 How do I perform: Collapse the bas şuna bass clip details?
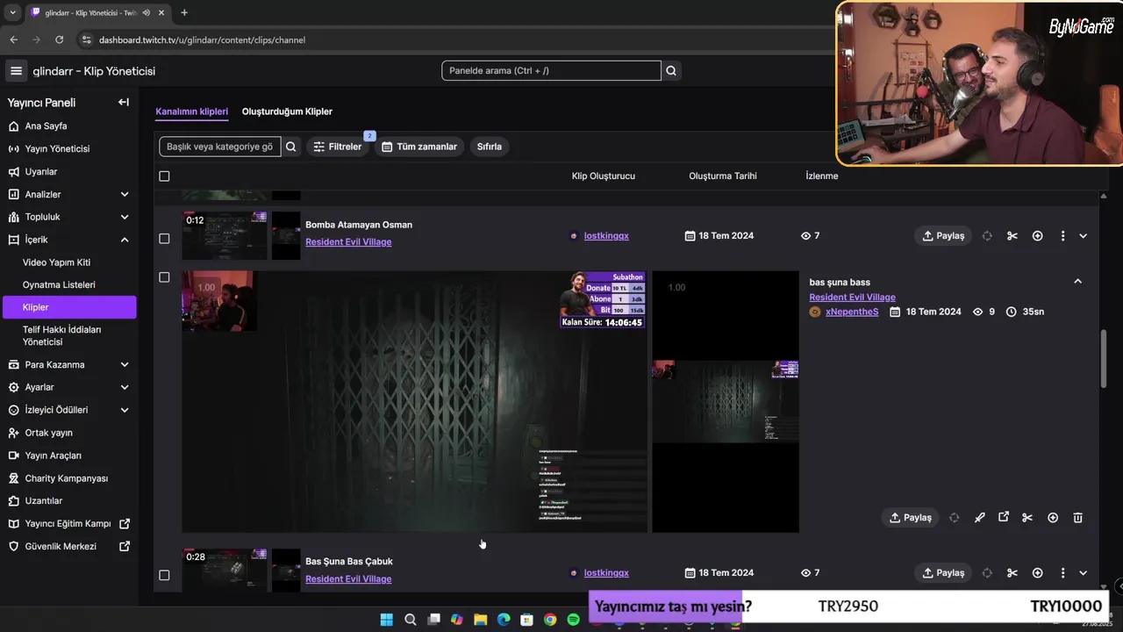click(1077, 282)
